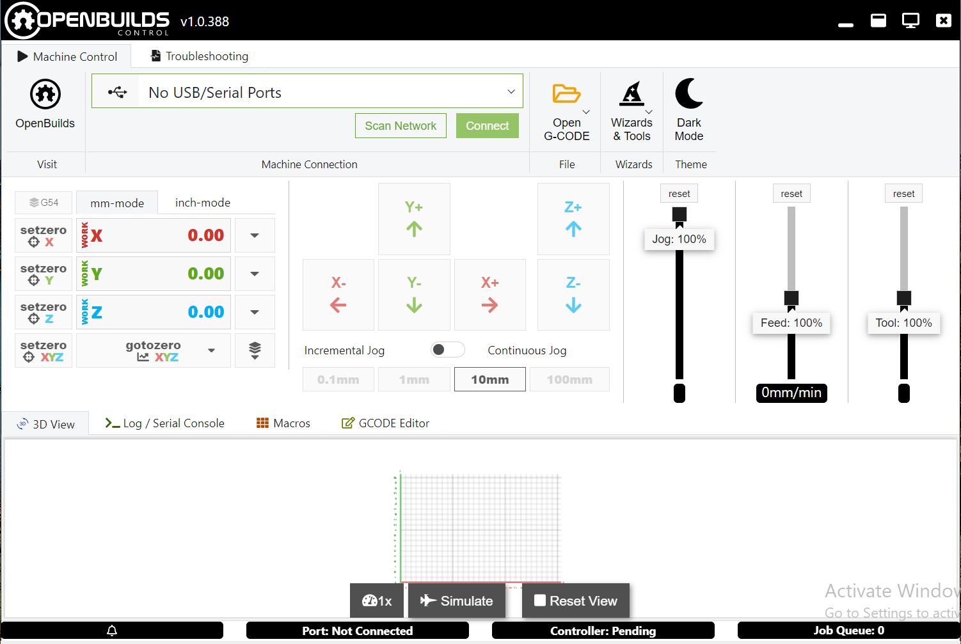This screenshot has width=961, height=644.
Task: Click Controller: Pending status
Action: pyautogui.click(x=603, y=631)
